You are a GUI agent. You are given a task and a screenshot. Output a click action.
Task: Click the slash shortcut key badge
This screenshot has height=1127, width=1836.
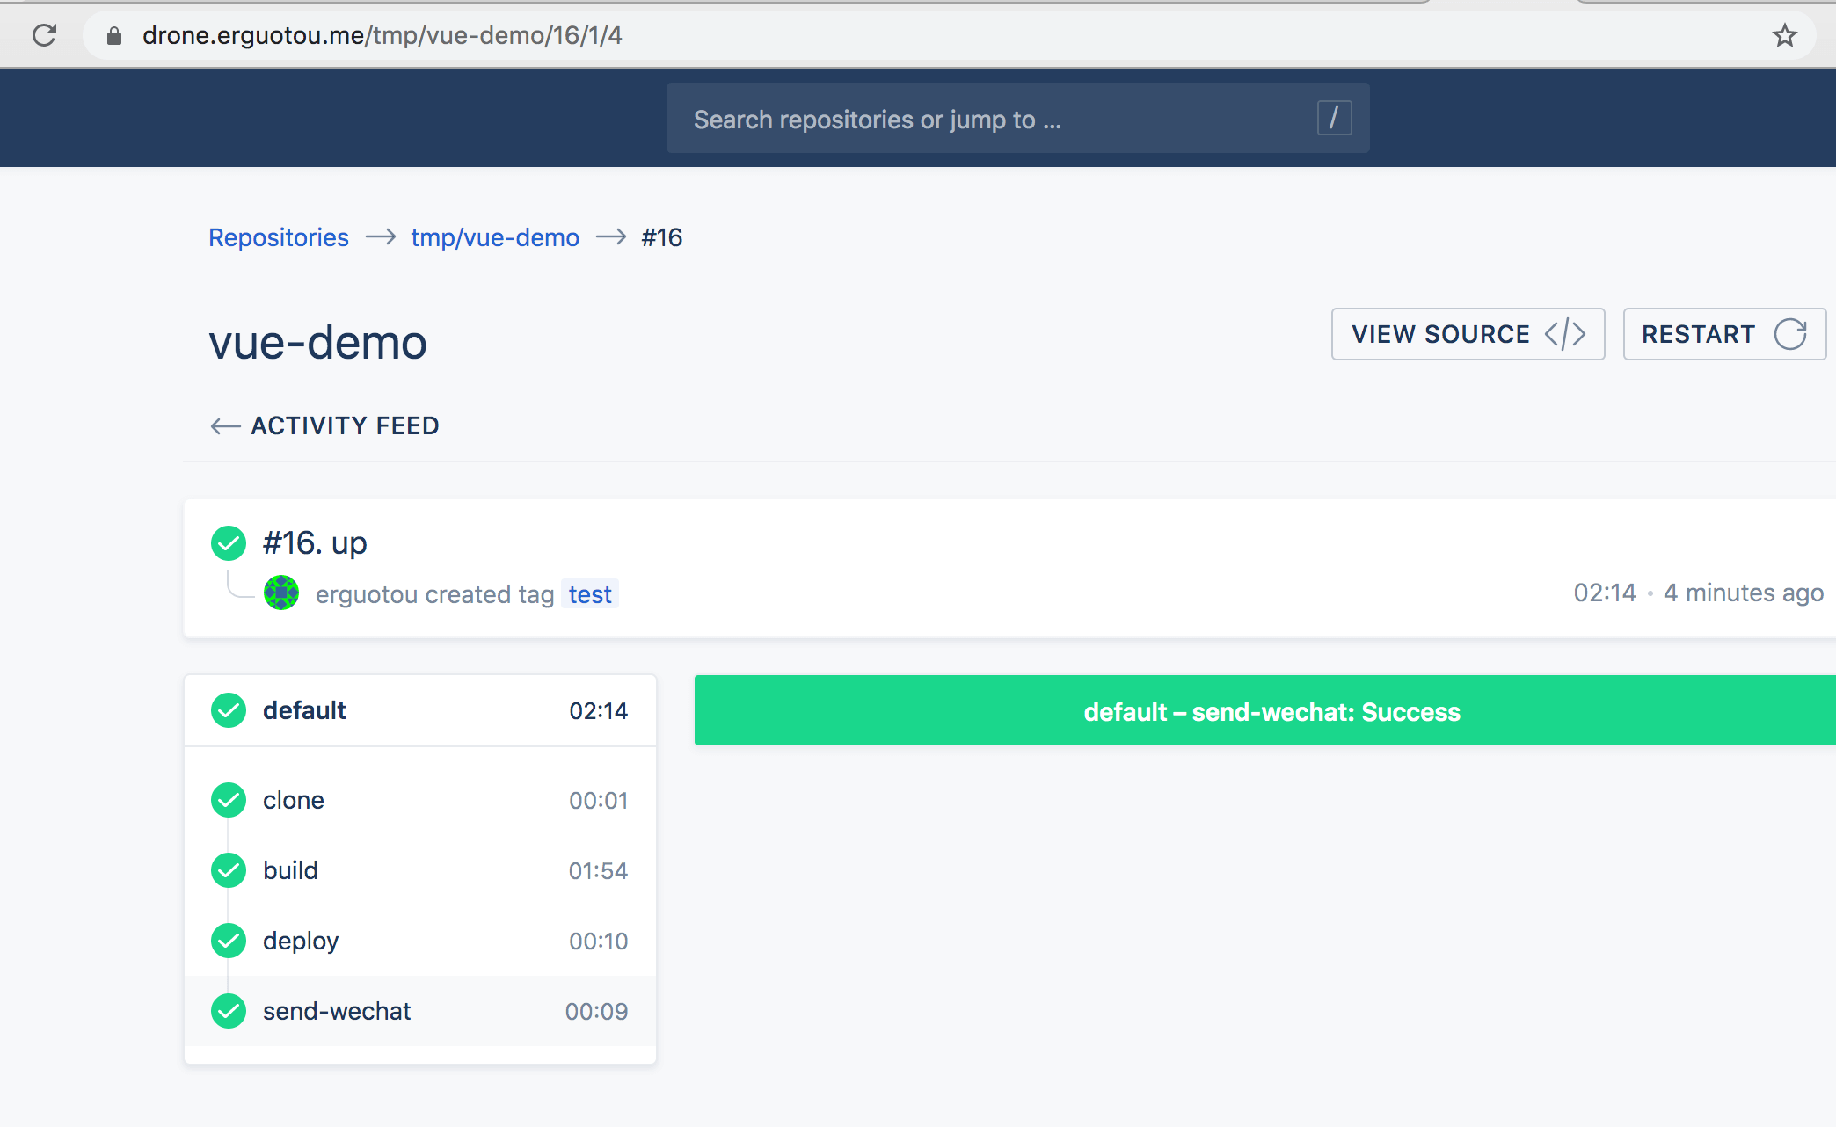1334,118
